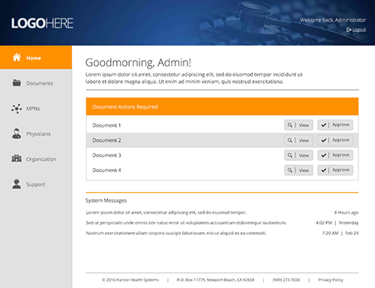Click the Logout link

point(359,30)
